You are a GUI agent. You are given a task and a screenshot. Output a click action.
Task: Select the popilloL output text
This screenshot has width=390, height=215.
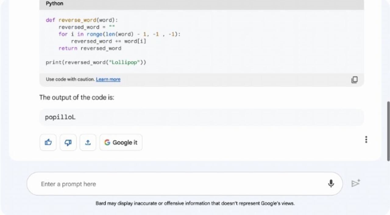(60, 117)
